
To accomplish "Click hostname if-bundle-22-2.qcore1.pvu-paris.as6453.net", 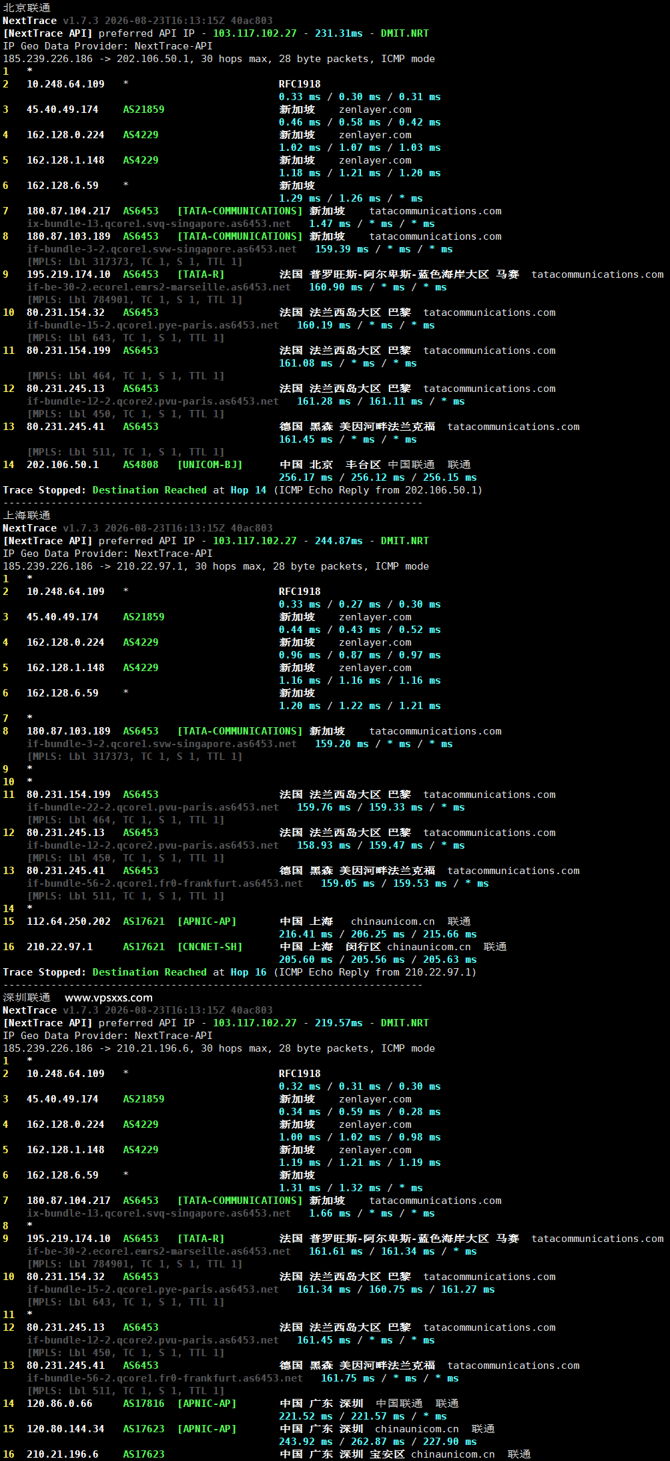I will pyautogui.click(x=153, y=807).
